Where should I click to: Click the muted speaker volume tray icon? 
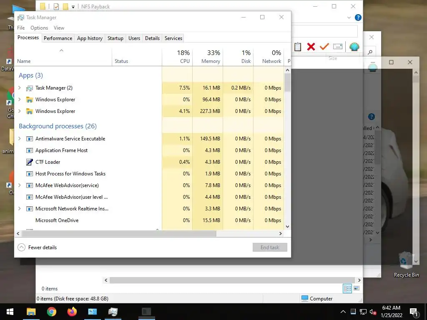pos(373,312)
